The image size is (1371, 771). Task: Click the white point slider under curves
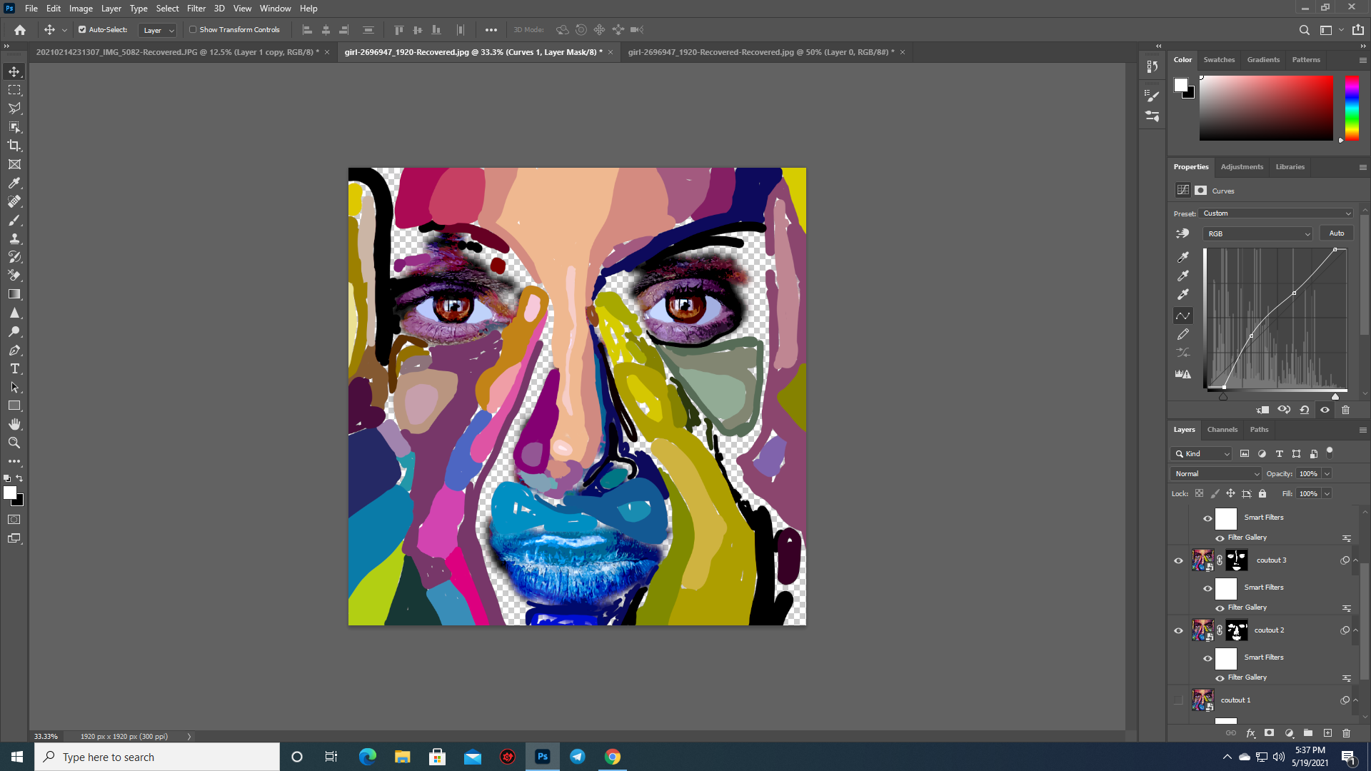click(x=1335, y=397)
